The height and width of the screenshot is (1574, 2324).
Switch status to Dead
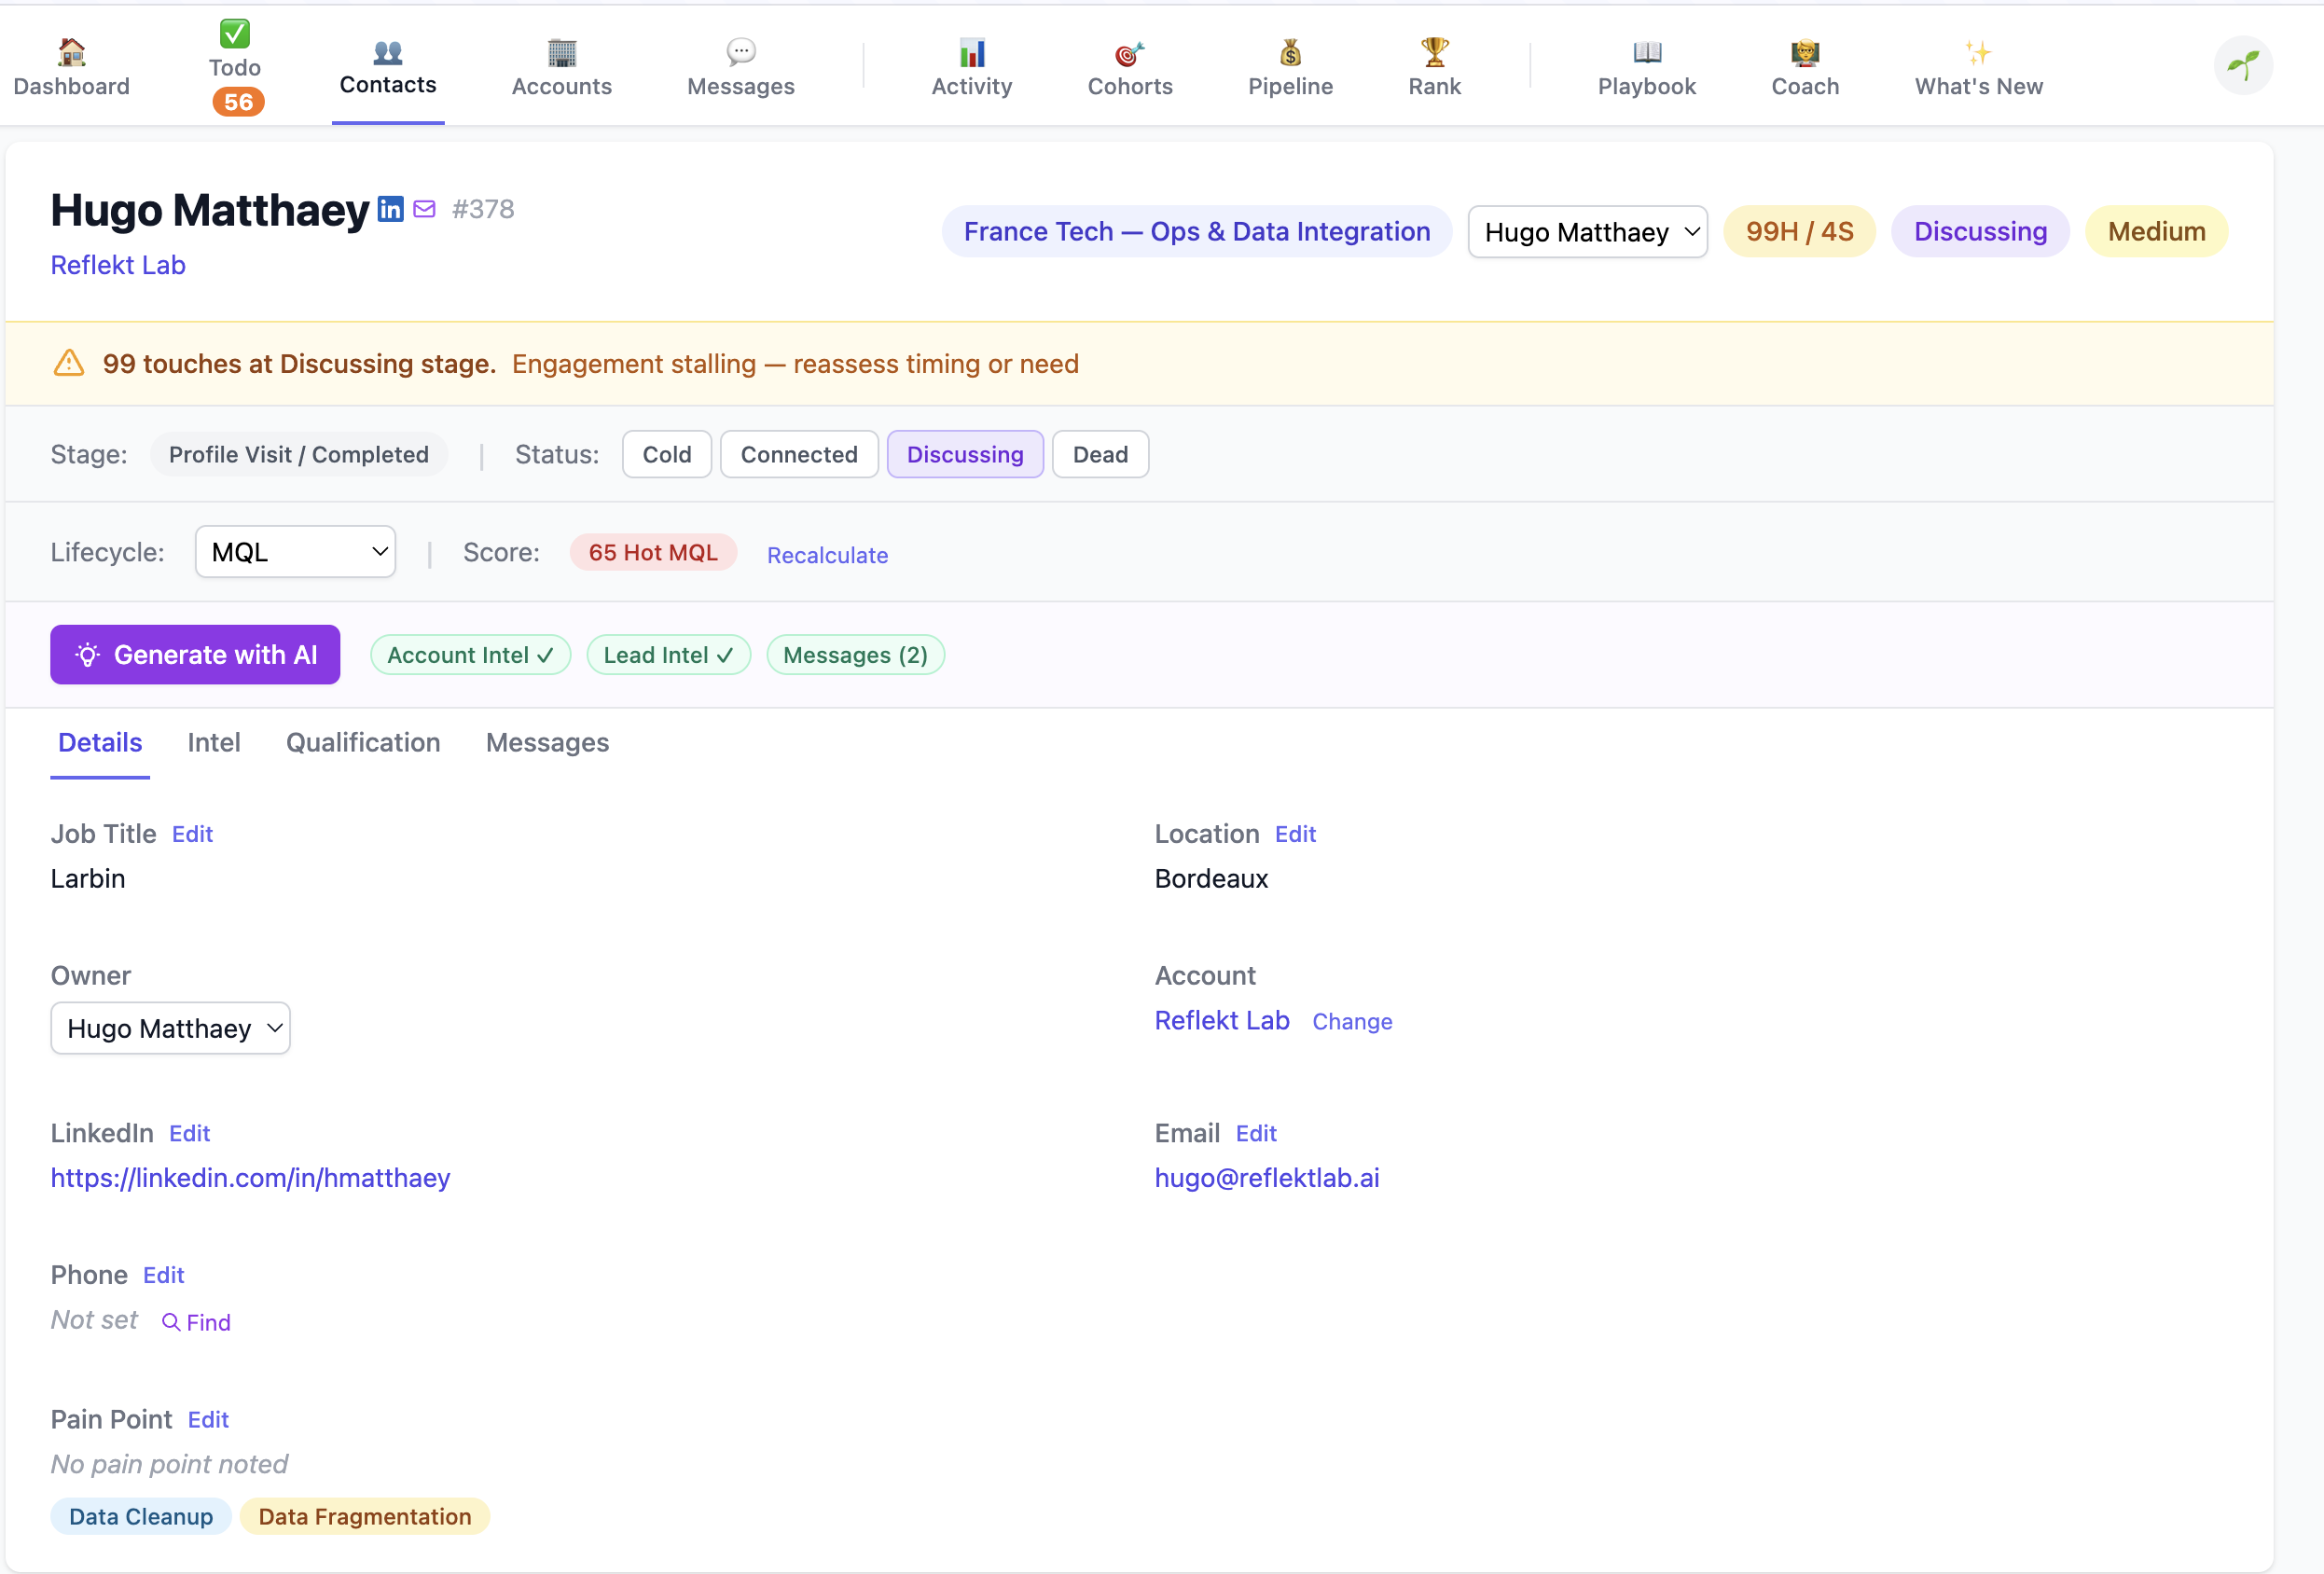(1100, 454)
